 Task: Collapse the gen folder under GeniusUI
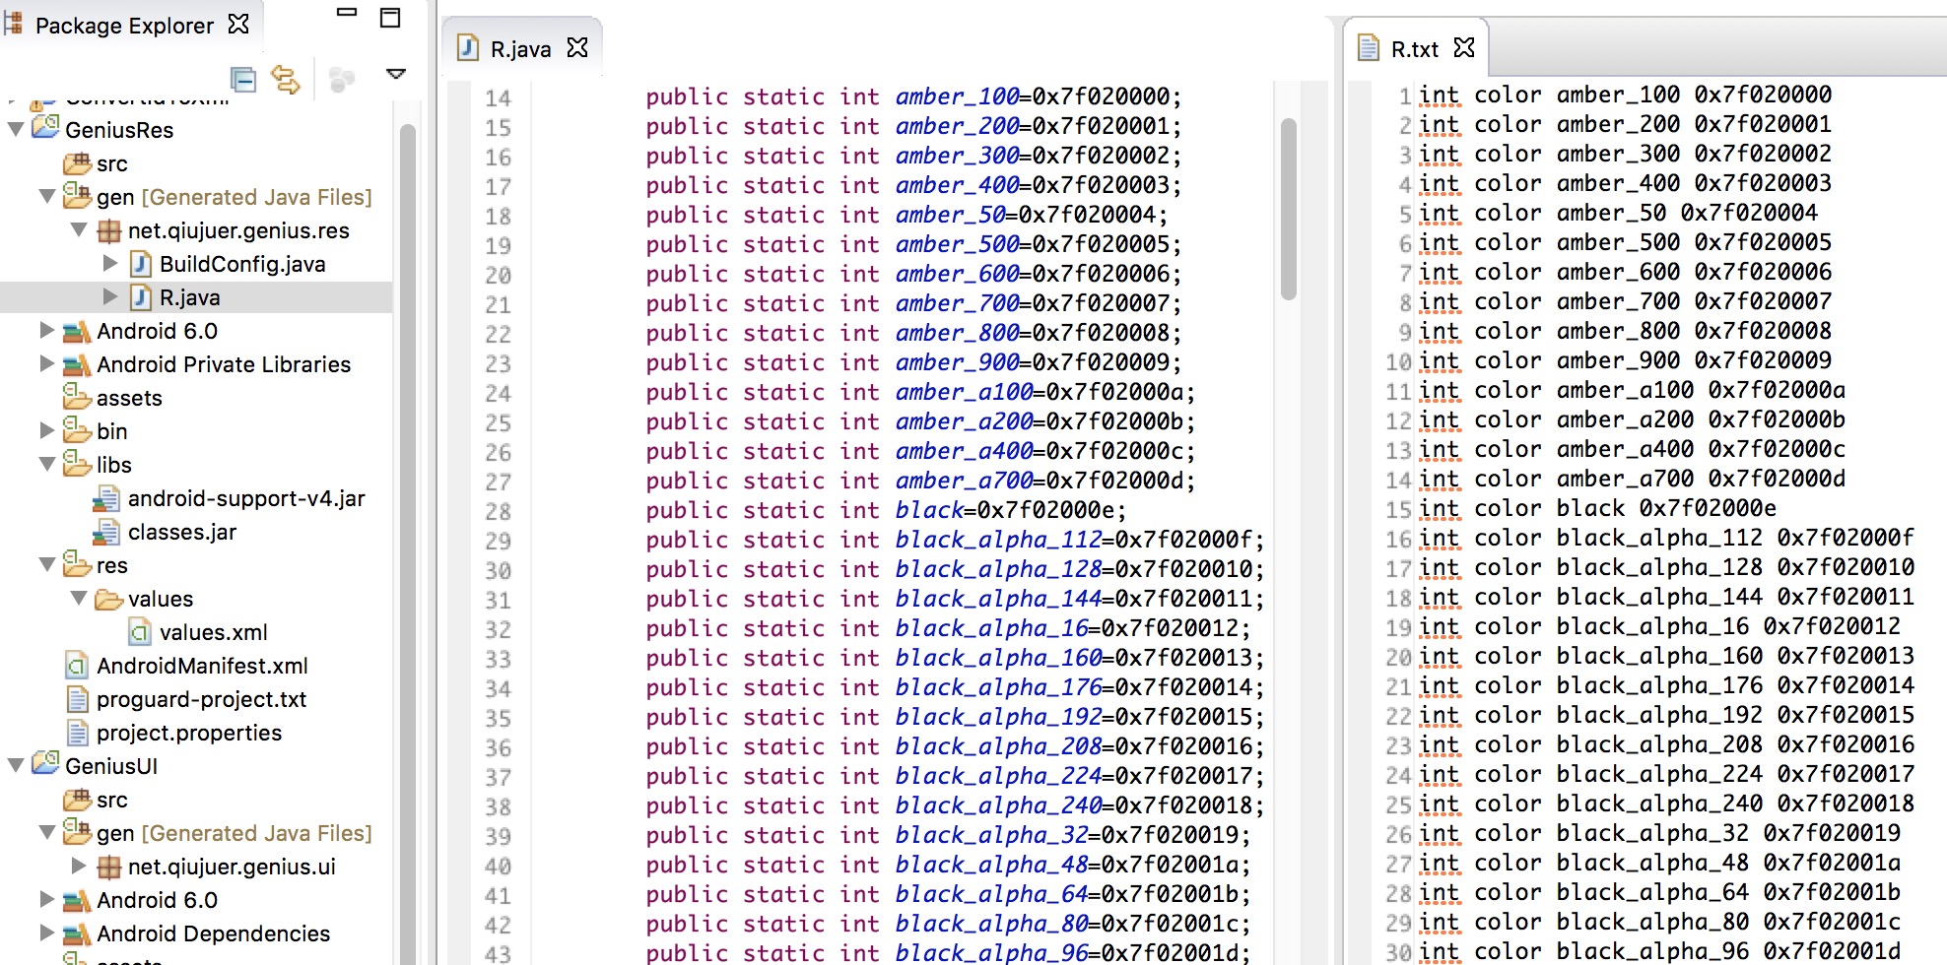pos(47,833)
